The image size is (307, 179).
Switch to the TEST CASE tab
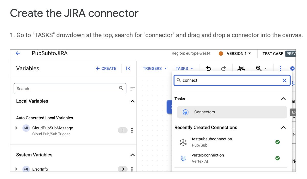coord(273,53)
